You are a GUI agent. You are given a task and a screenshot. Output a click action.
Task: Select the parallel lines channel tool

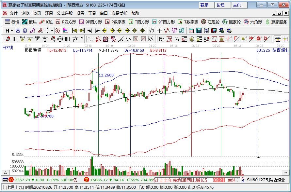(x=151, y=39)
